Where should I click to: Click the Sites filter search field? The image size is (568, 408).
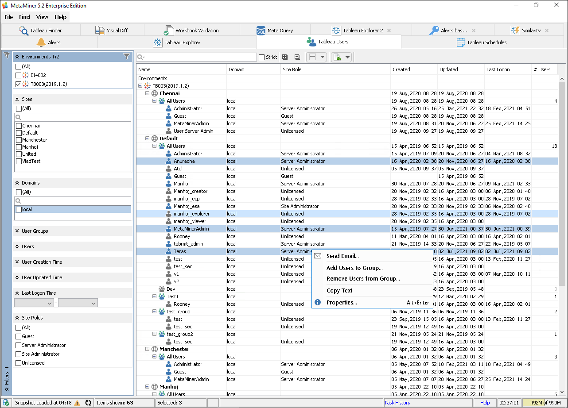tap(73, 117)
